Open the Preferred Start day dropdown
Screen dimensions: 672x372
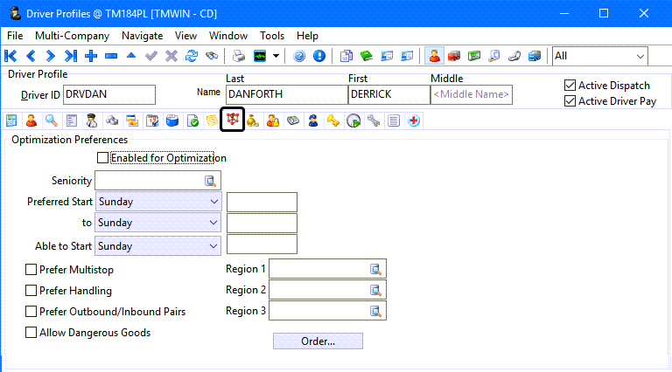coord(214,202)
